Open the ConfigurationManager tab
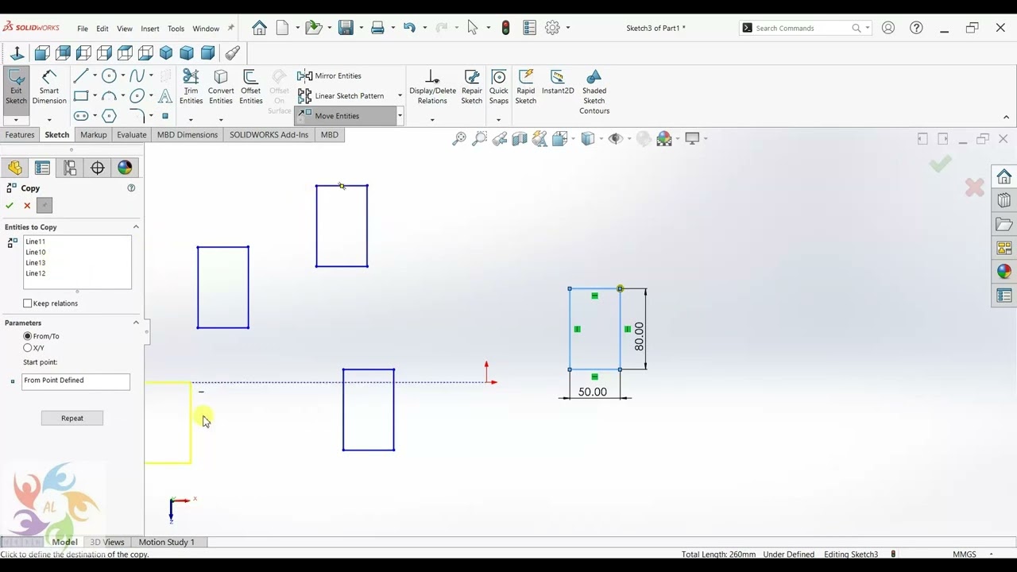1017x572 pixels. coord(70,168)
